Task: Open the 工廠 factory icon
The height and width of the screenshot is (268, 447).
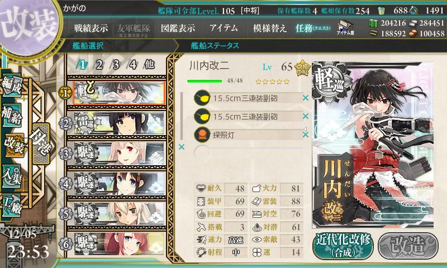Action: [x=11, y=205]
